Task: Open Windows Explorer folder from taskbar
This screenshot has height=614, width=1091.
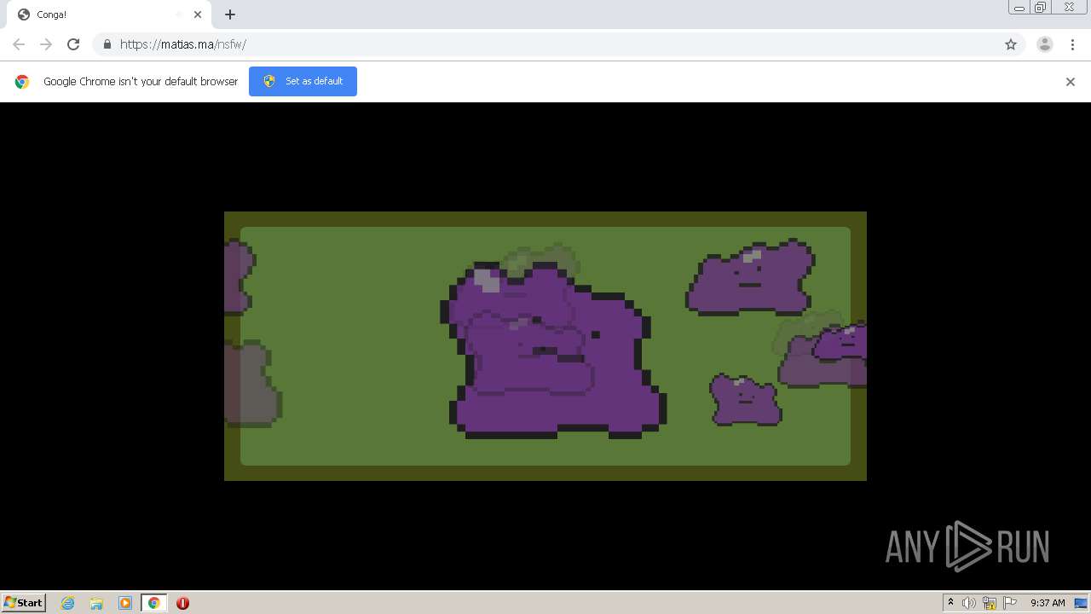Action: [96, 603]
